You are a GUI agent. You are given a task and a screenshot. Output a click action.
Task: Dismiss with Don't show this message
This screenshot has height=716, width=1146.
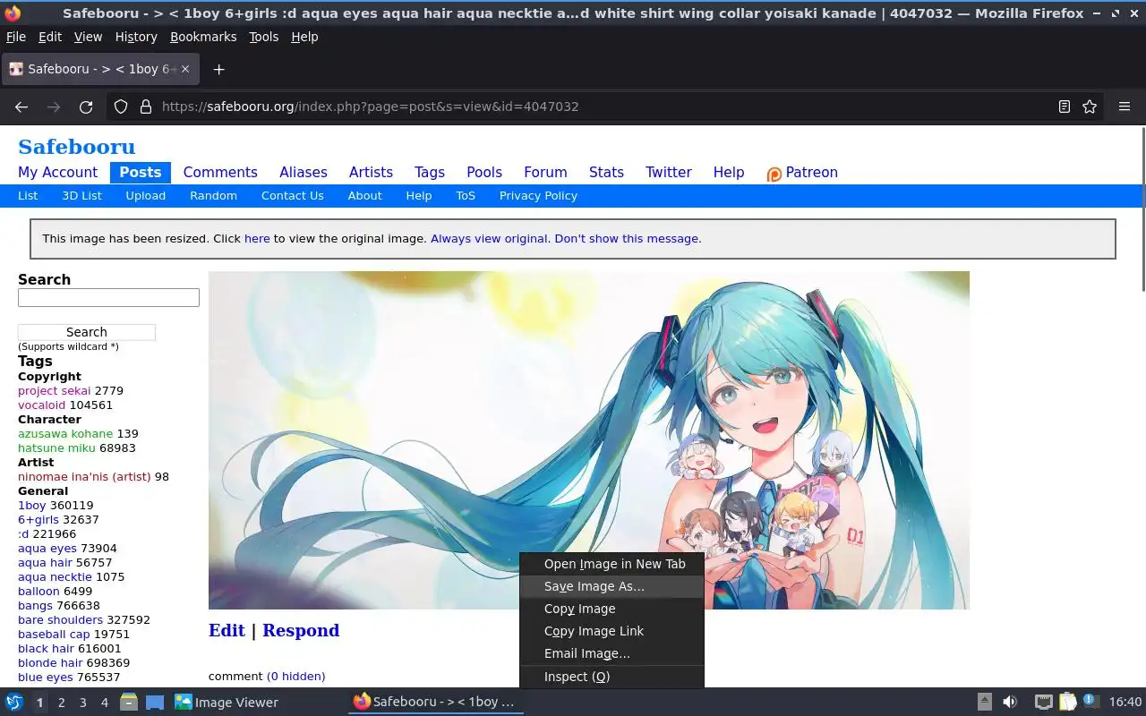[x=626, y=239]
